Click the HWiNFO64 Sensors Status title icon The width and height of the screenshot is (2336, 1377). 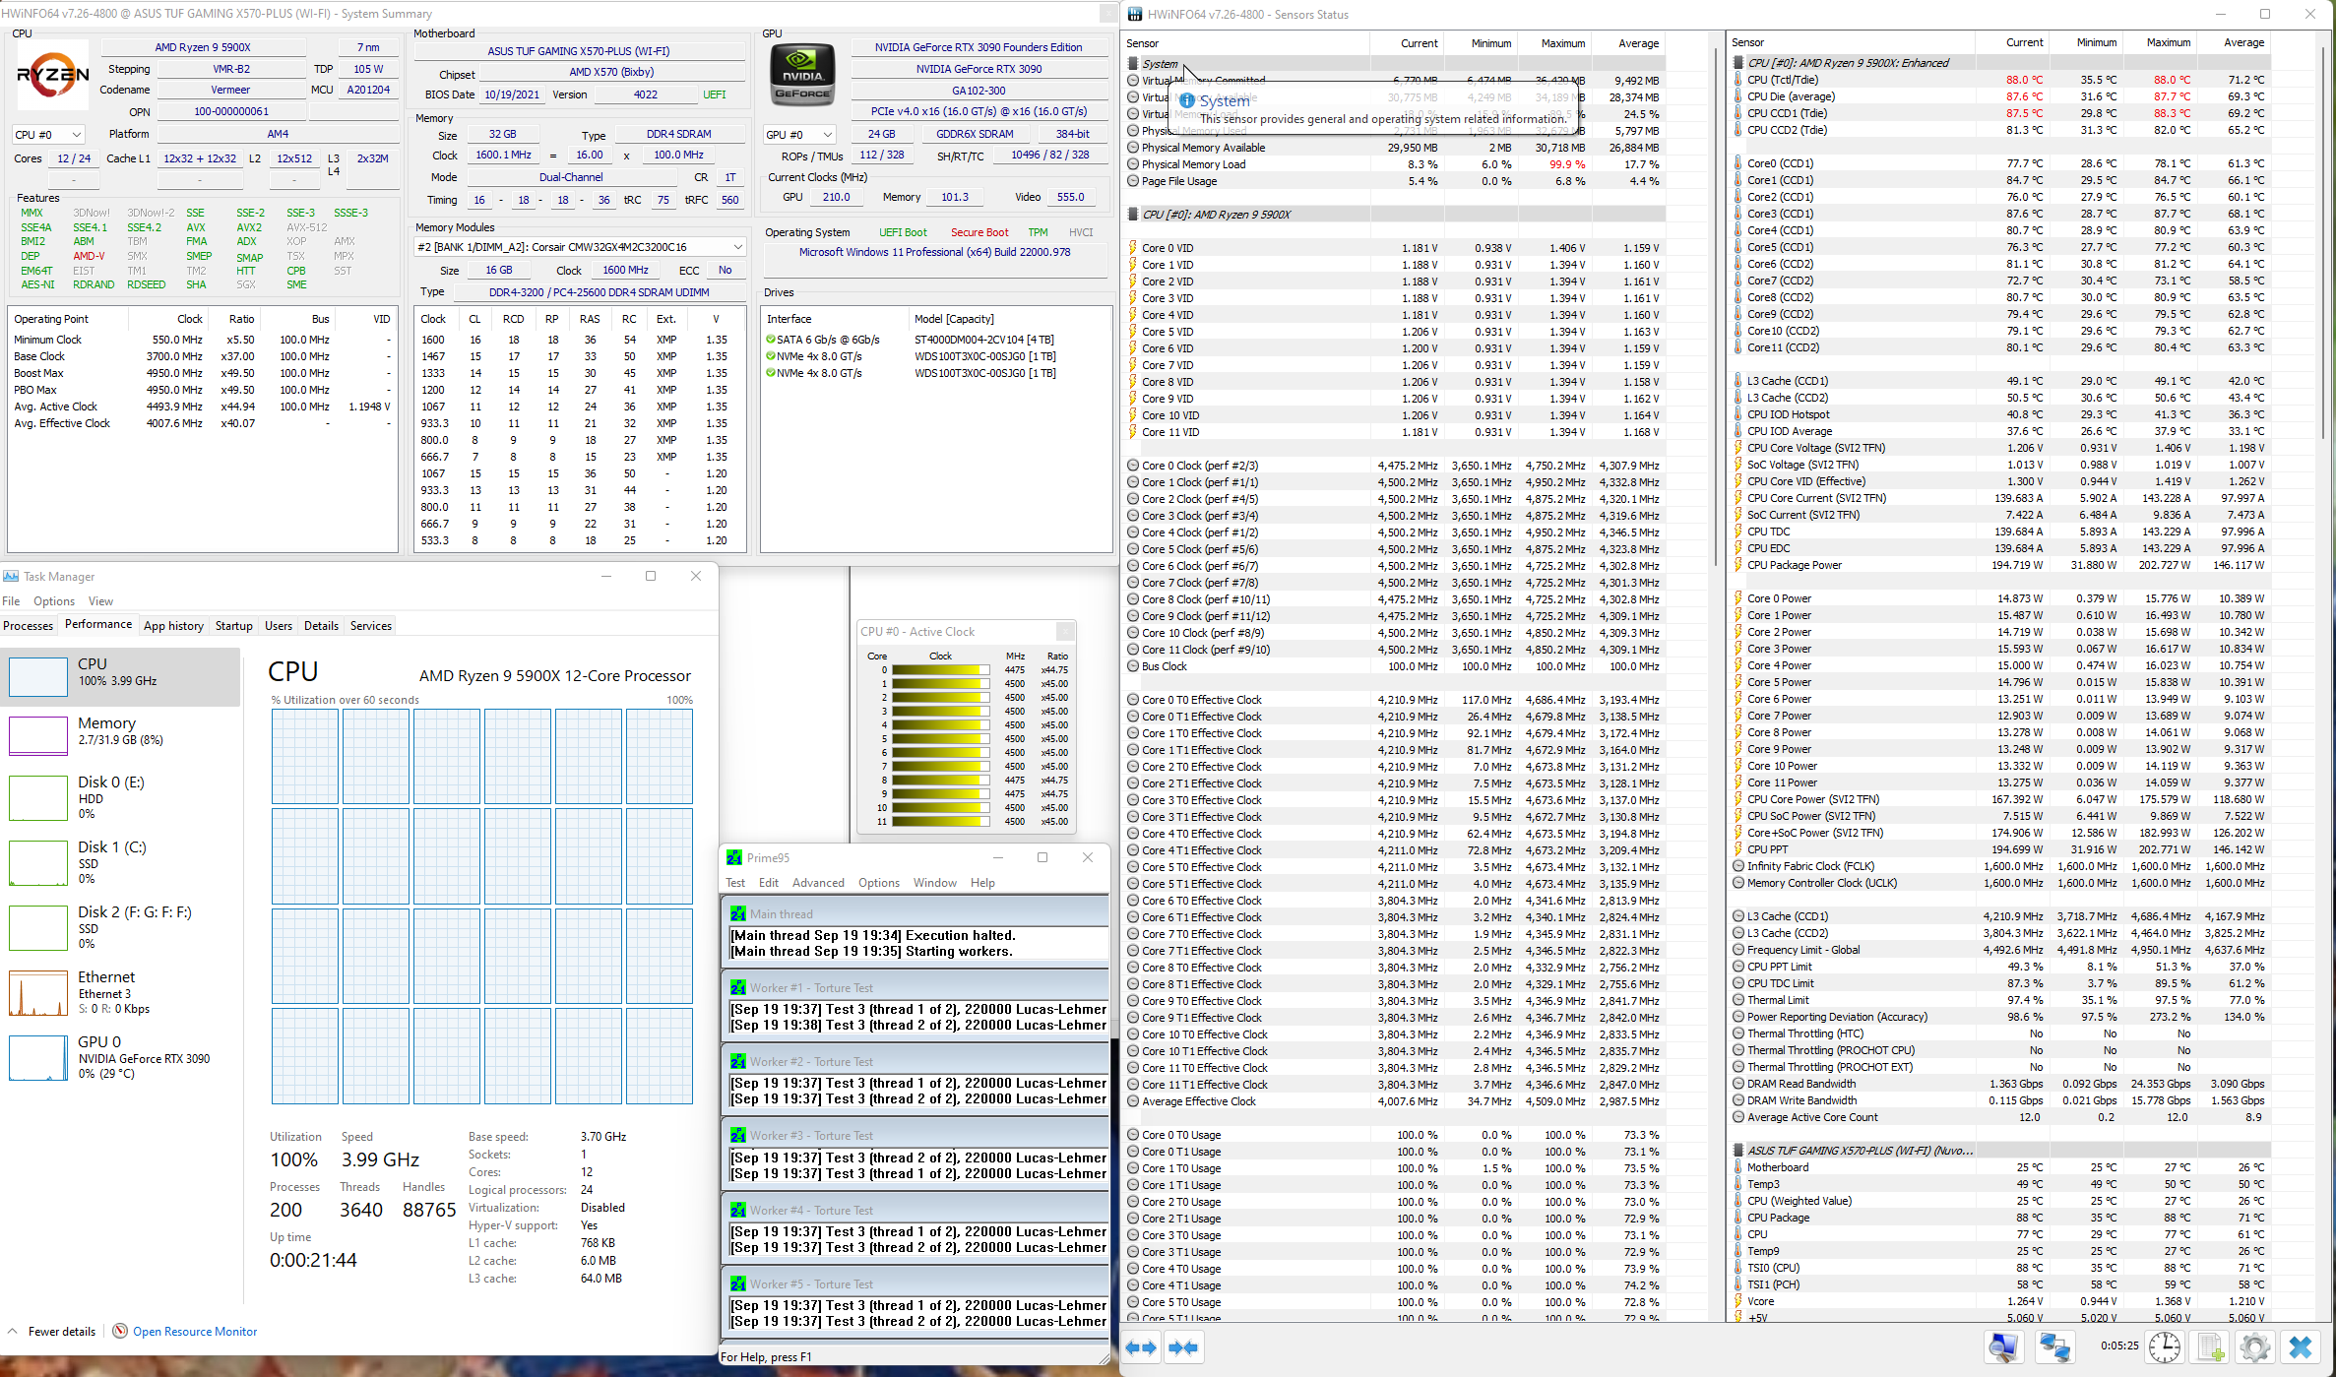[x=1135, y=14]
